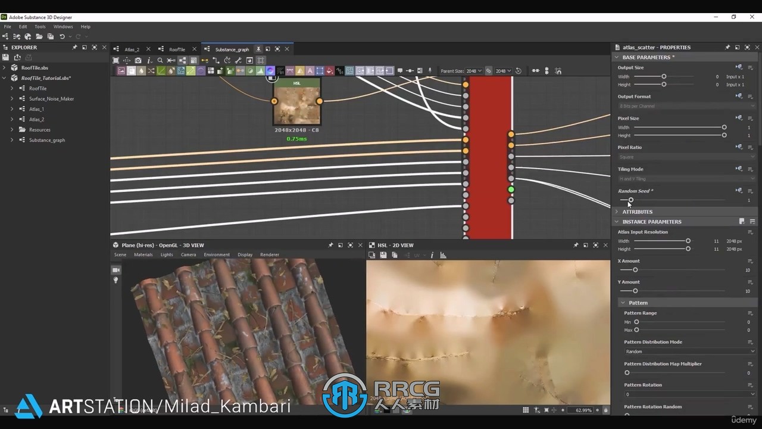This screenshot has height=429, width=762.
Task: Add a Curve node from node toolbar
Action: (x=161, y=71)
